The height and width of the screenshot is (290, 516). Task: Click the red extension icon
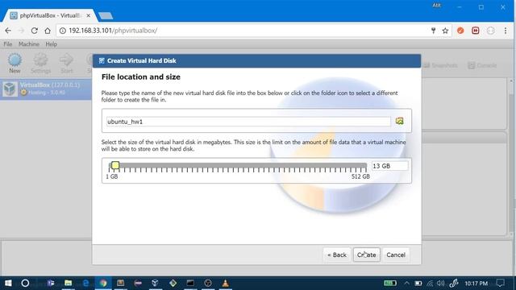[x=475, y=31]
